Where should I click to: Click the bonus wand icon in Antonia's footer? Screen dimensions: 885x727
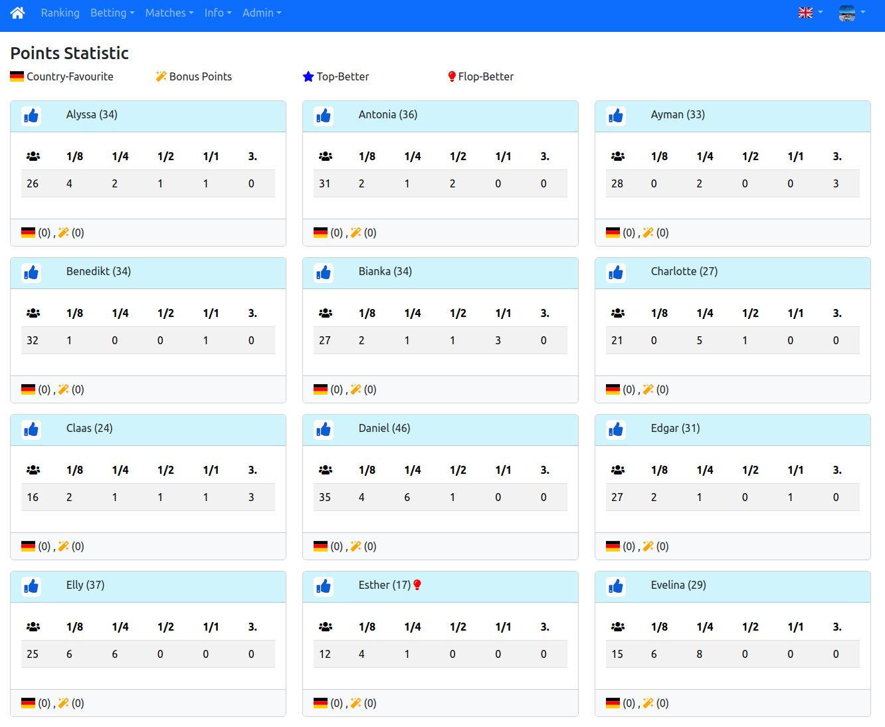tap(355, 233)
